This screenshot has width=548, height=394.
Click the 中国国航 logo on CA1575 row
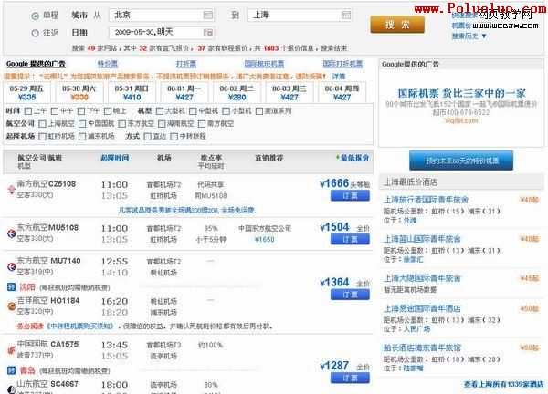pyautogui.click(x=12, y=350)
